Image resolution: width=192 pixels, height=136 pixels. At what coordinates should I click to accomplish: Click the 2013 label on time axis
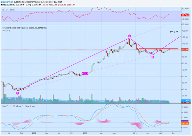click(x=85, y=133)
